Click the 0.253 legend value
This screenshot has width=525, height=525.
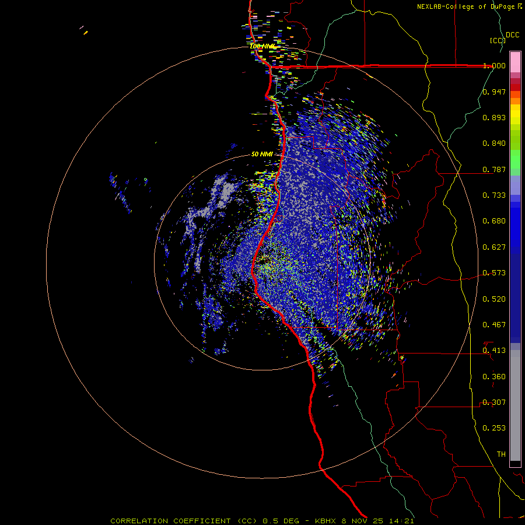[494, 428]
